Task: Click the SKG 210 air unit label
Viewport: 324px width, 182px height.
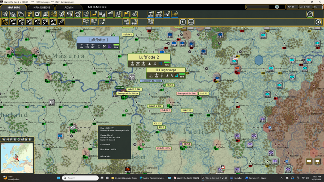Action: pos(187,110)
